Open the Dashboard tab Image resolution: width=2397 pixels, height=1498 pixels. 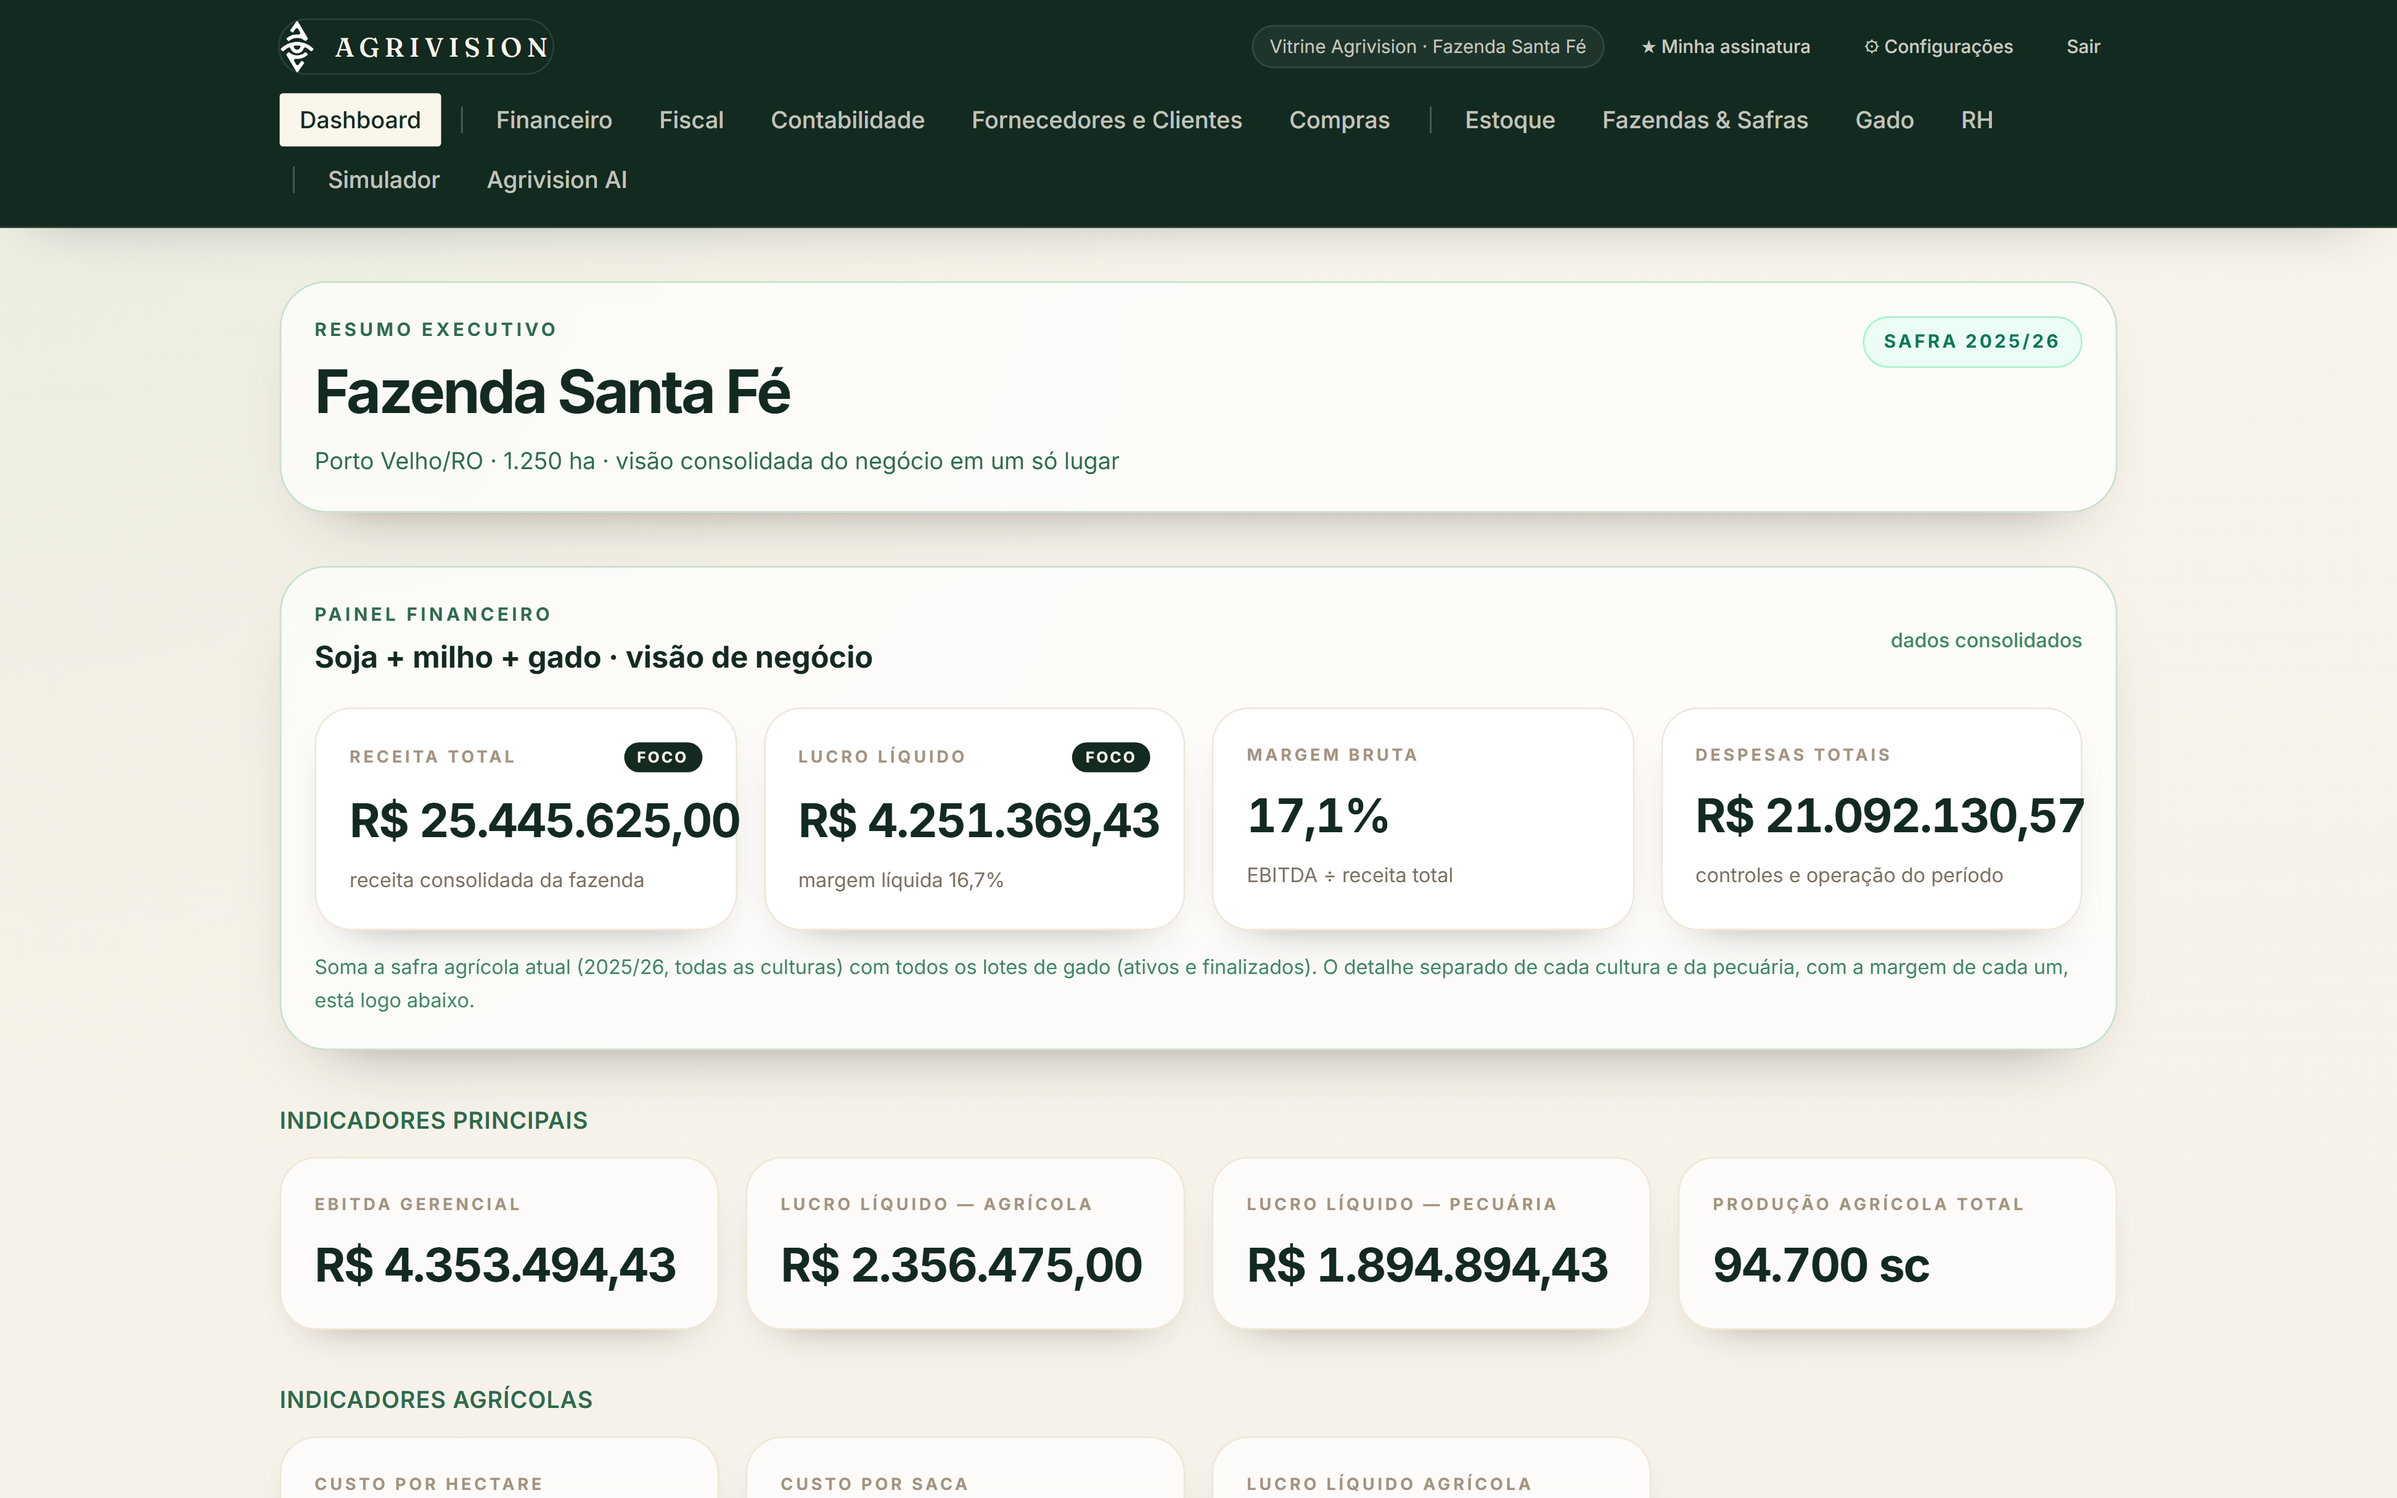pos(359,120)
